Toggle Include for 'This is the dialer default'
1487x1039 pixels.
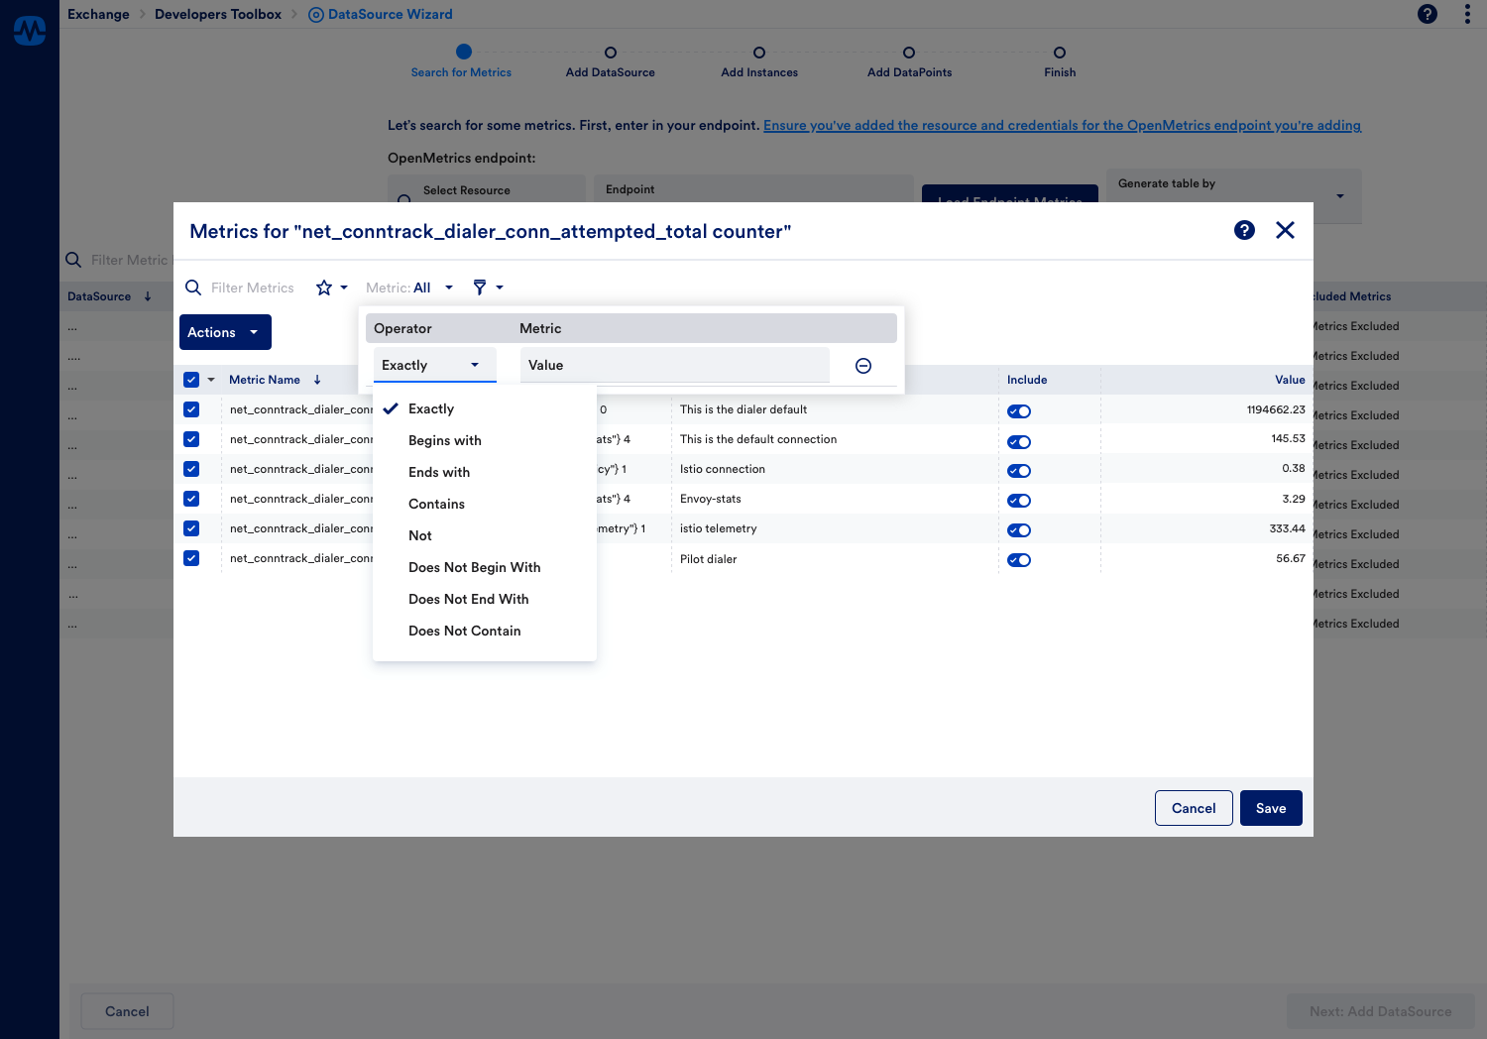point(1019,411)
